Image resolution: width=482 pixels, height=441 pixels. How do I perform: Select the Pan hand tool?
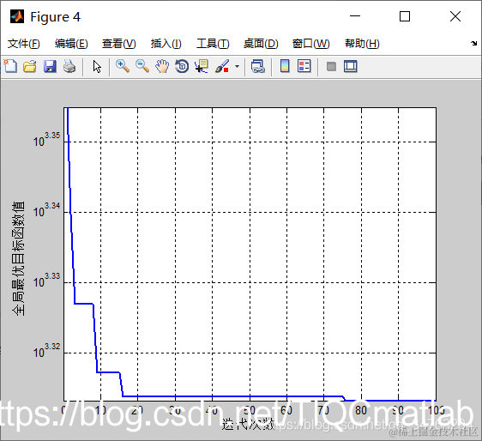tap(162, 66)
